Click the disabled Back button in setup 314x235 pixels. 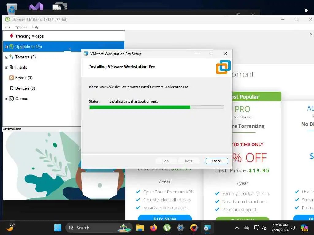166,161
